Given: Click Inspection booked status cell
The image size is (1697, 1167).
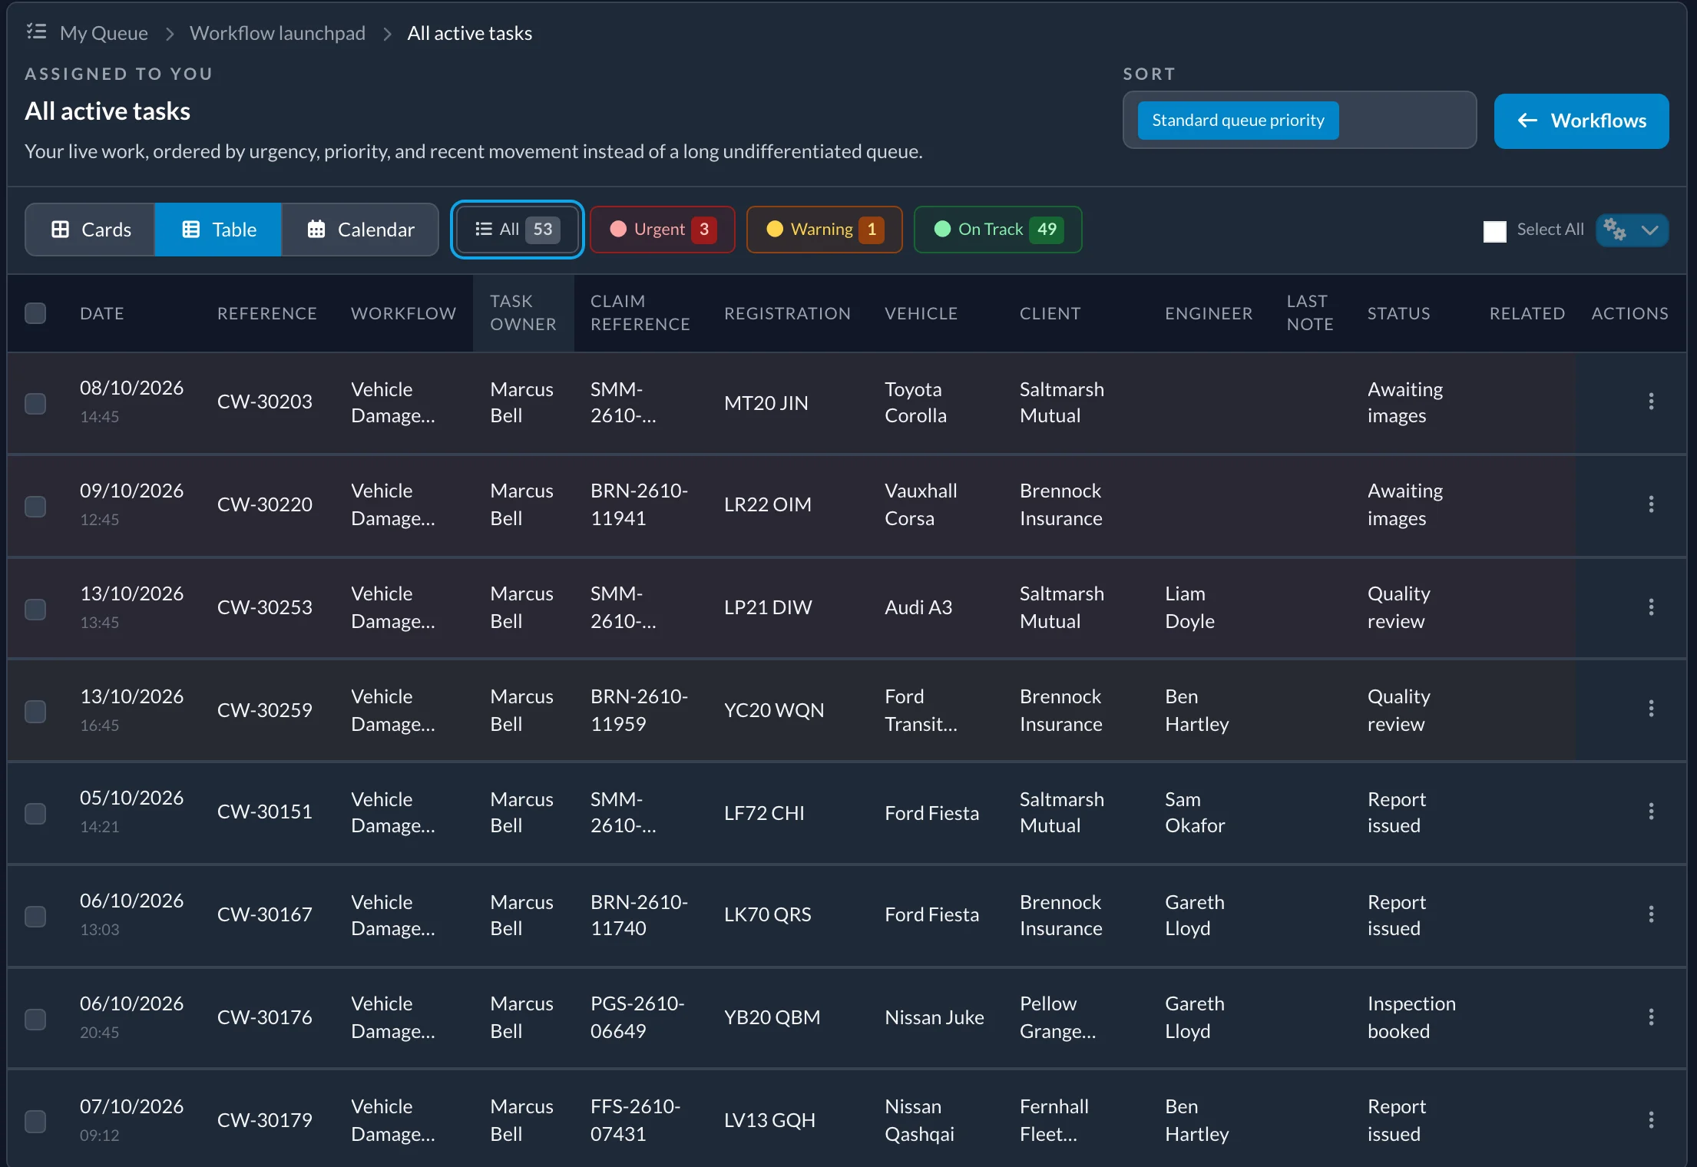Looking at the screenshot, I should coord(1411,1017).
